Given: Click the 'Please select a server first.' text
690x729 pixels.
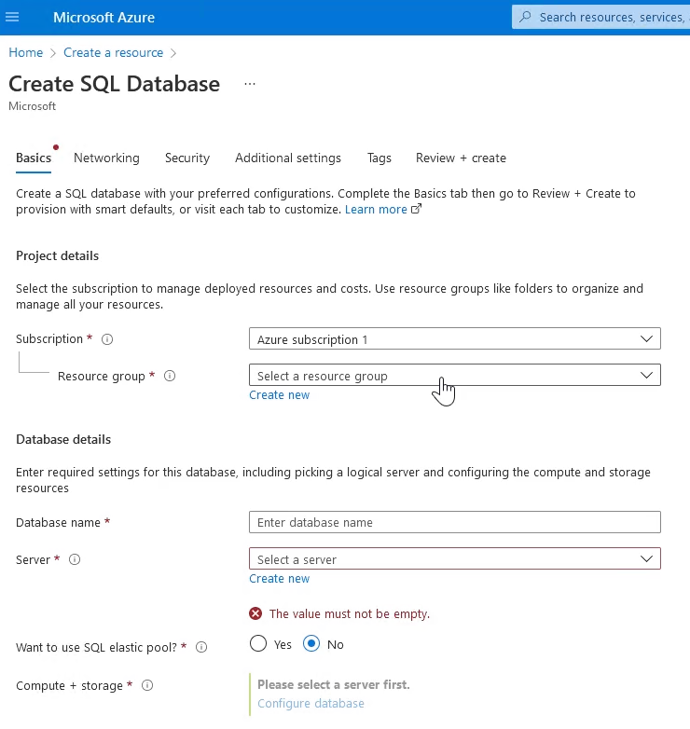Looking at the screenshot, I should [334, 684].
